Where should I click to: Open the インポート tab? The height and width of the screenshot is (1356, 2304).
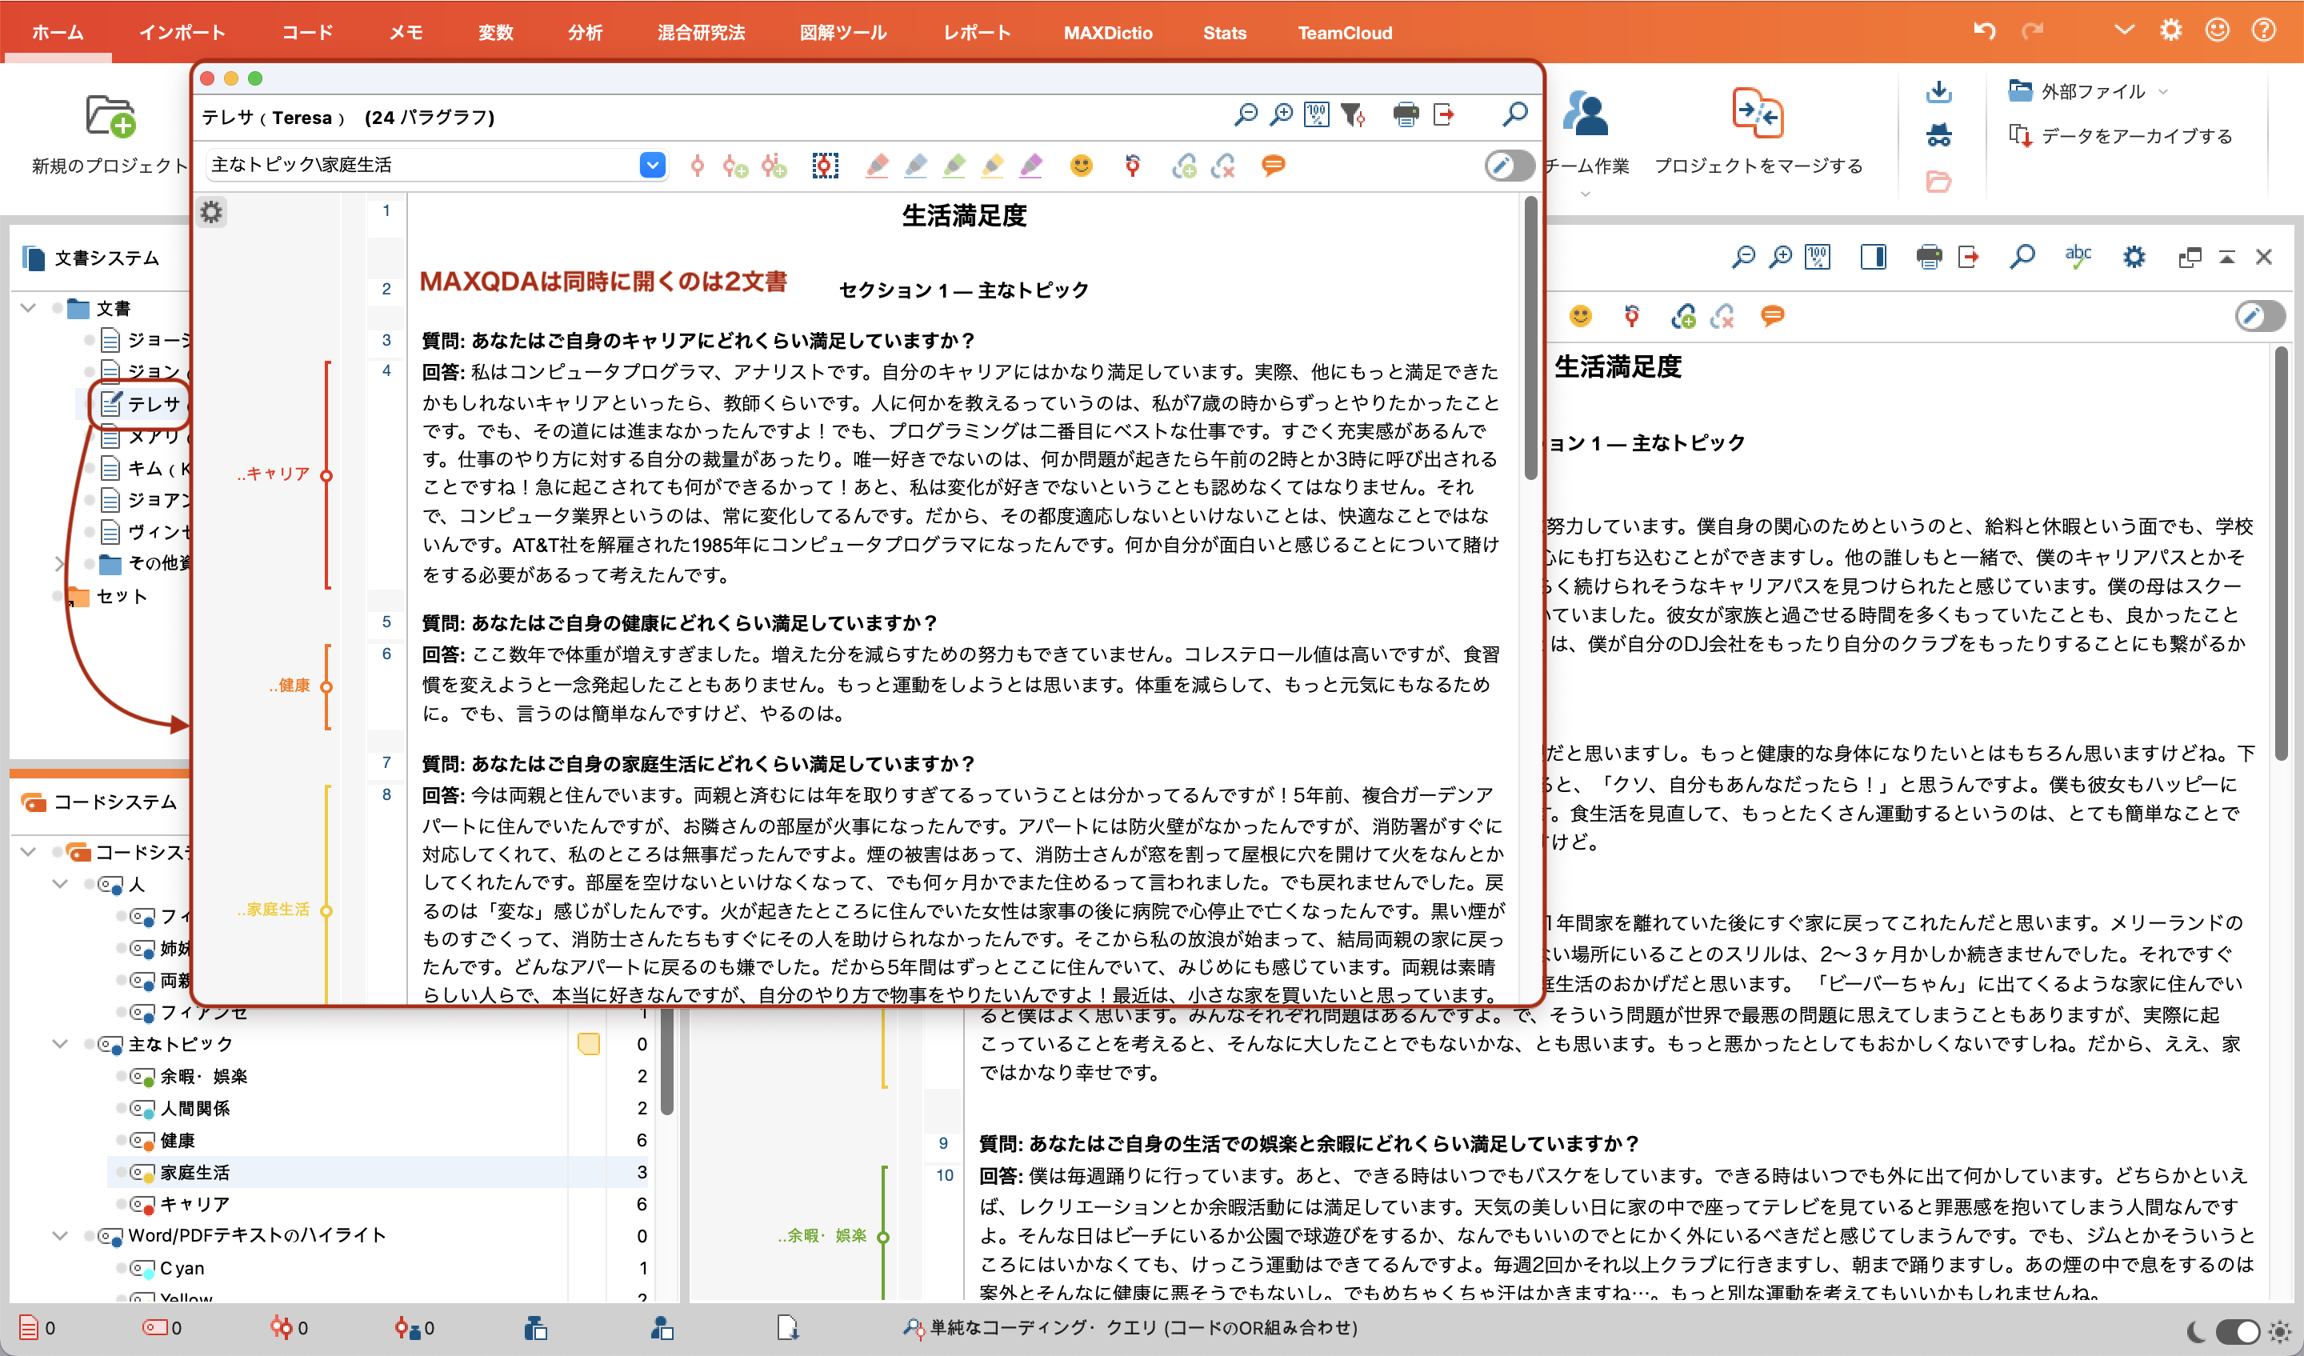click(183, 33)
